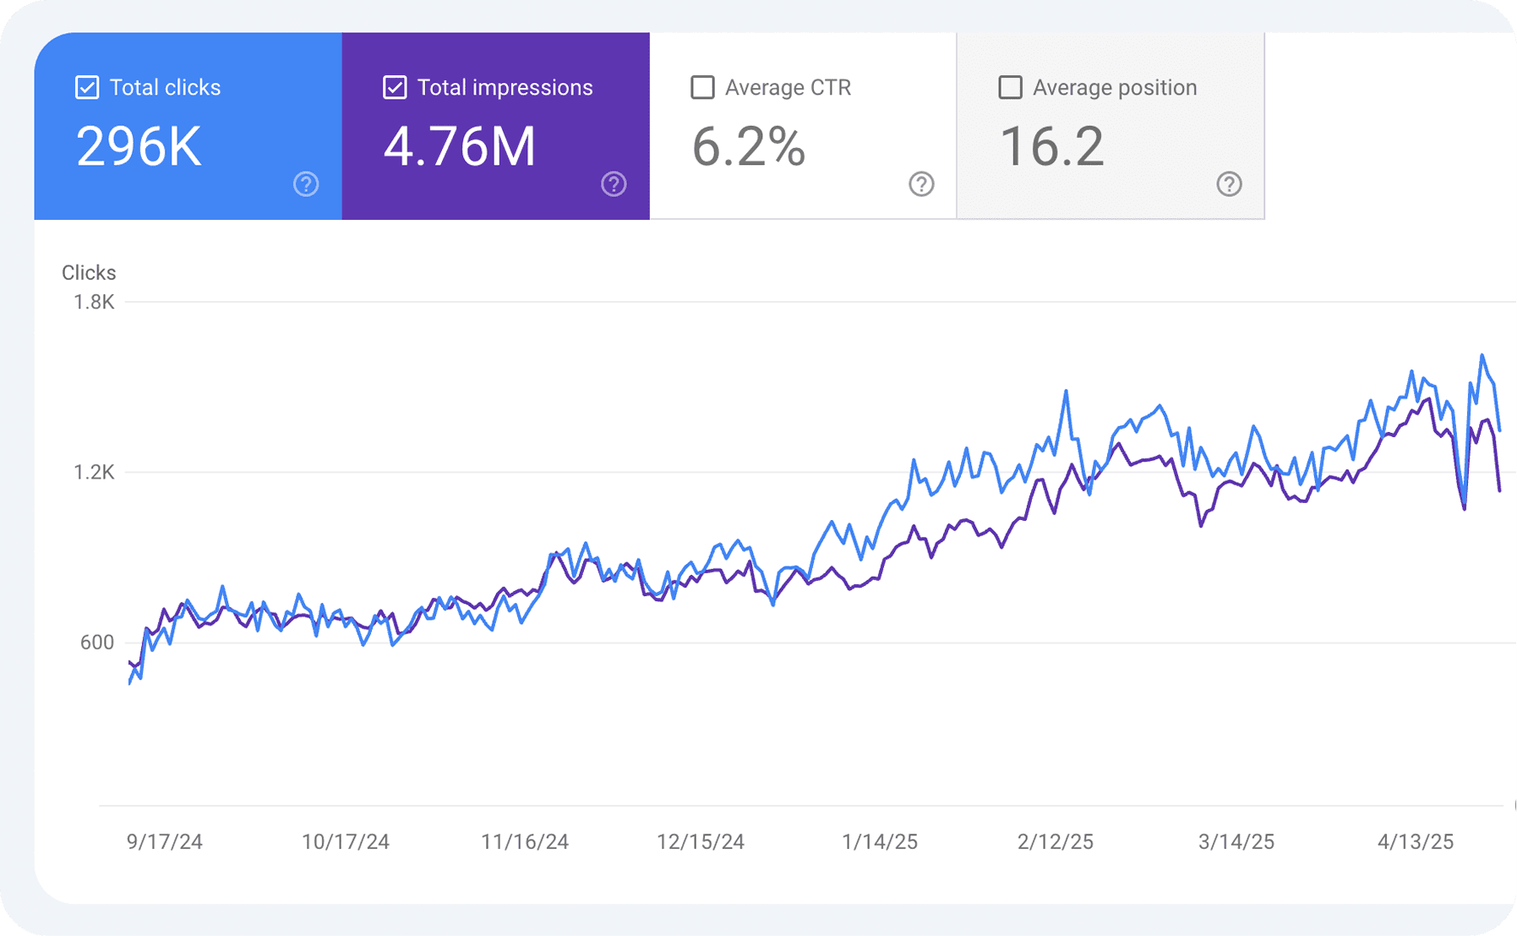Click the 4/13/25 date label on the x-axis
The image size is (1517, 936).
click(1416, 841)
